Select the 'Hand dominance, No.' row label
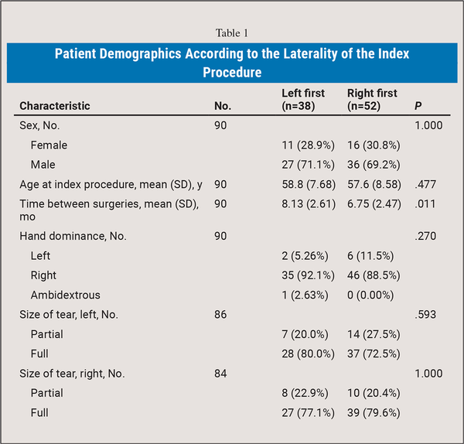The image size is (464, 444). tap(65, 236)
